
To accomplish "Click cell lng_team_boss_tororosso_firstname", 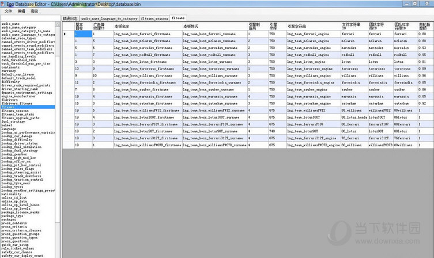I will [148, 69].
